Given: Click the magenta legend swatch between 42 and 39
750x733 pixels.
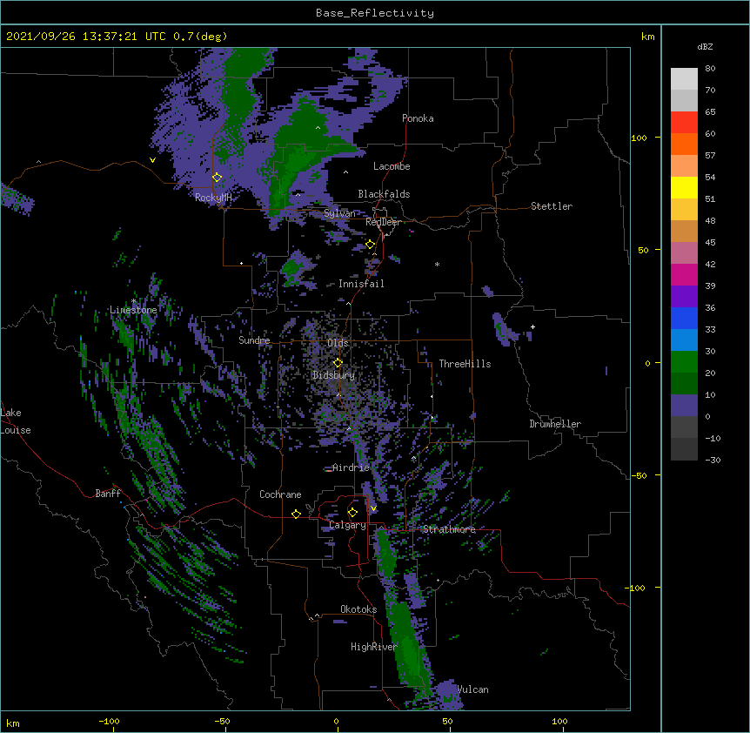Looking at the screenshot, I should [684, 274].
